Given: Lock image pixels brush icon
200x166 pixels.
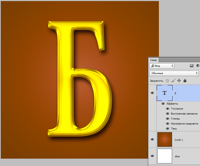Looking at the screenshot, I should point(173,81).
